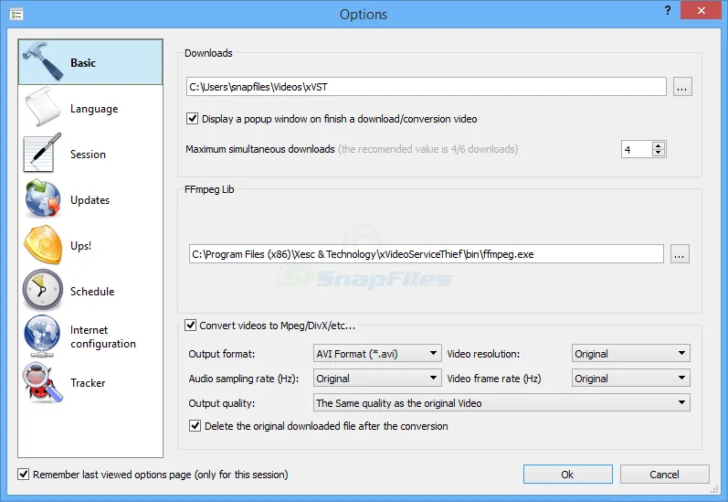The width and height of the screenshot is (728, 502).
Task: Click the 'Output quality:' label
Action: point(221,403)
